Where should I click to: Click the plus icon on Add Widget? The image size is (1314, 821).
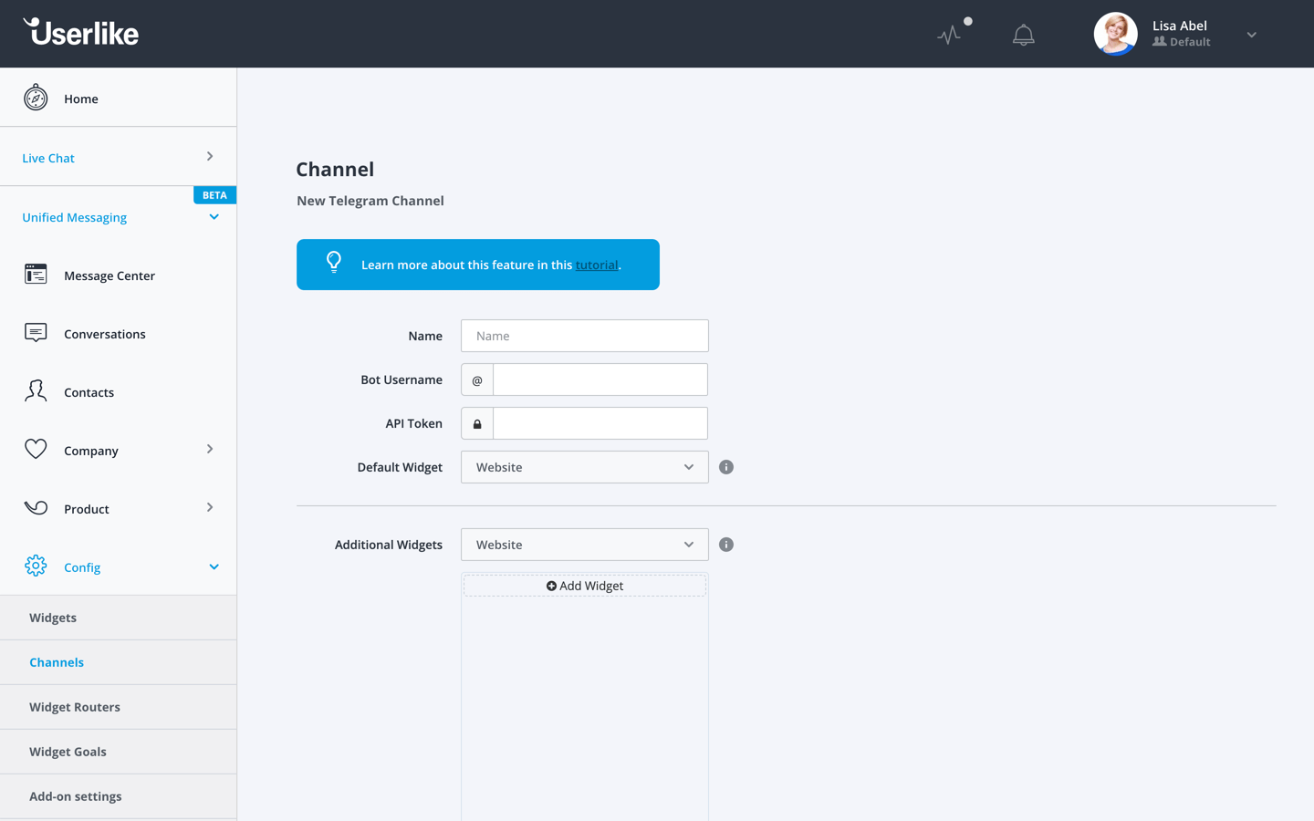551,586
